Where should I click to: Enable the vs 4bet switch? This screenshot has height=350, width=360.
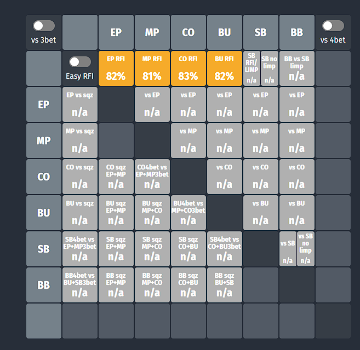coord(333,26)
